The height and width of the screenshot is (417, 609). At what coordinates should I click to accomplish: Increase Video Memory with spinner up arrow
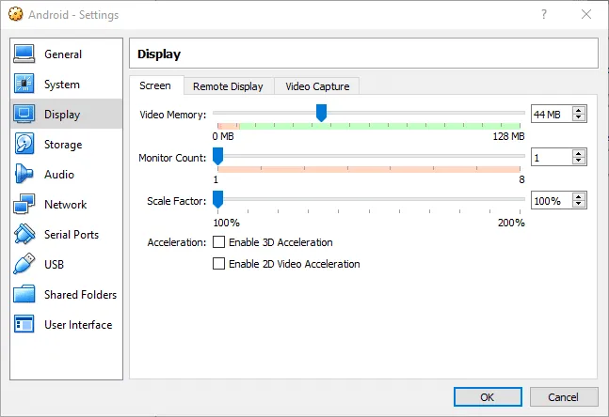pos(578,110)
